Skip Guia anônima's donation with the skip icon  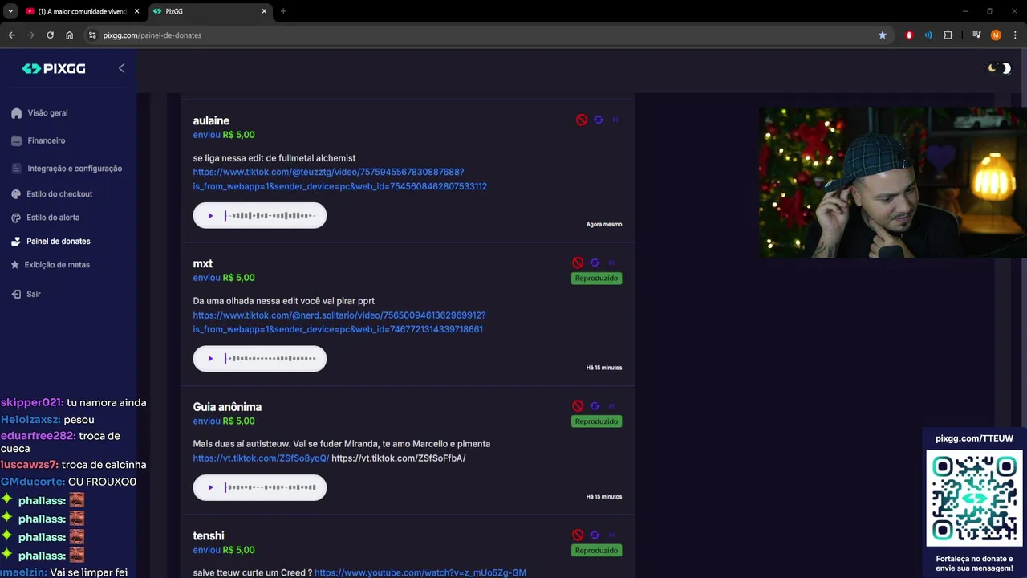click(611, 406)
